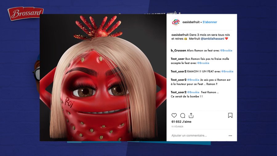Open oasisbefruit profile from the post header
Image resolution: width=277 pixels, height=156 pixels.
point(191,22)
